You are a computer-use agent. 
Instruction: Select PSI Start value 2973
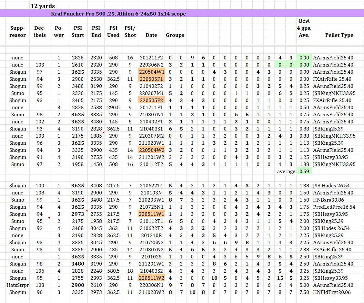pos(77,214)
